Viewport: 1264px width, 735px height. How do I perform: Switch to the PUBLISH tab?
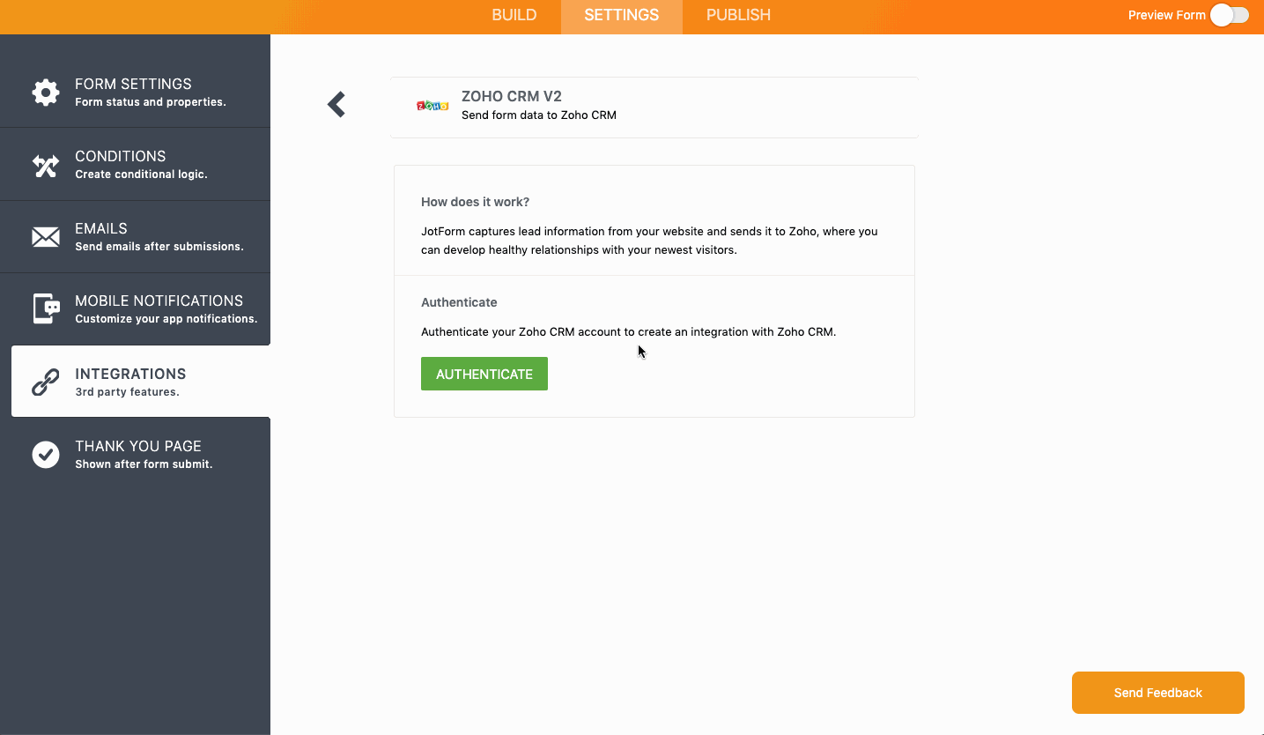738,15
